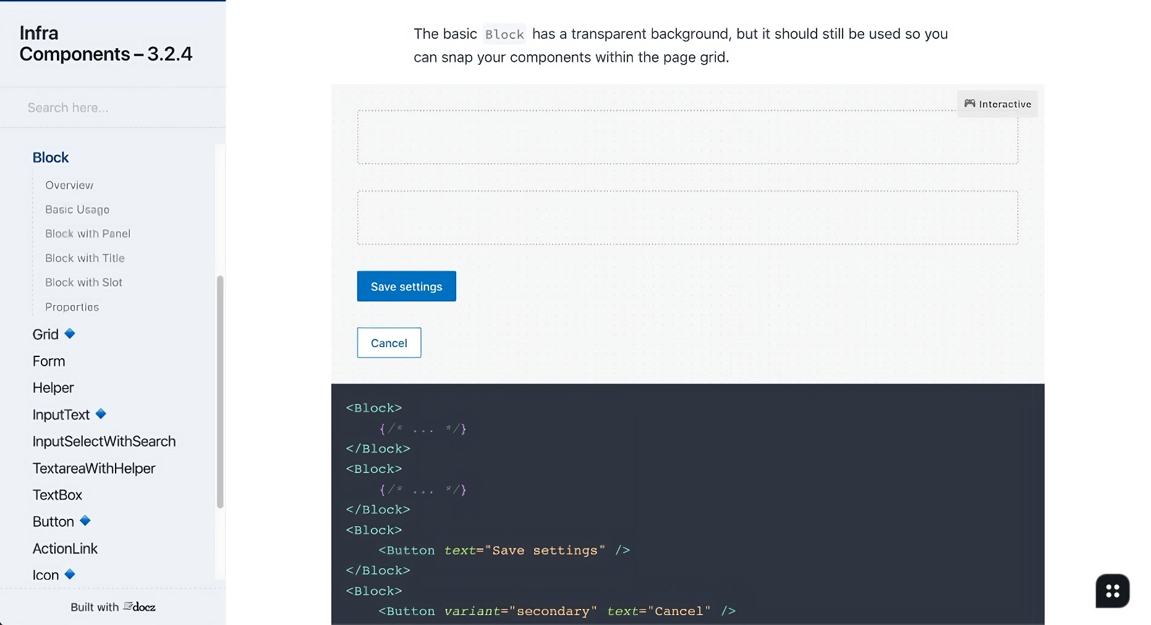Click the diamond icon beside Grid
1151x625 pixels.
pos(70,333)
